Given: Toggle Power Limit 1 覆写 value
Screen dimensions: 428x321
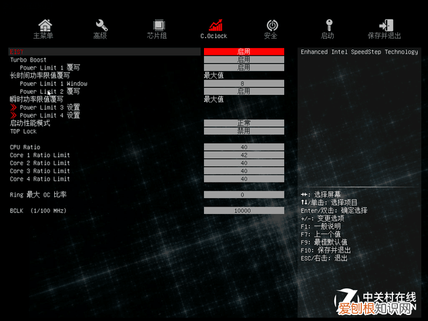Looking at the screenshot, I should click(x=243, y=68).
